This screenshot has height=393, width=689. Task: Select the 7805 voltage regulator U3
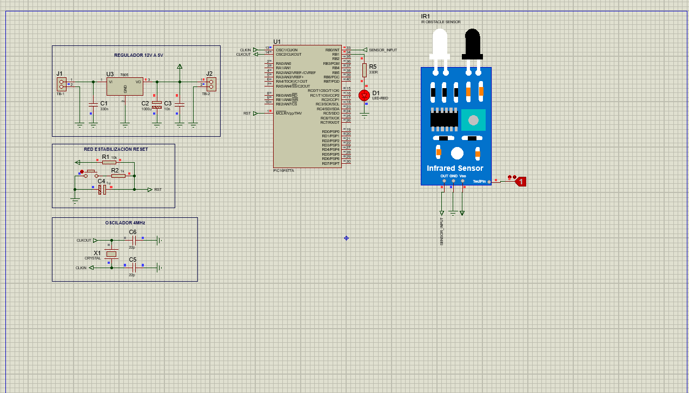[124, 85]
